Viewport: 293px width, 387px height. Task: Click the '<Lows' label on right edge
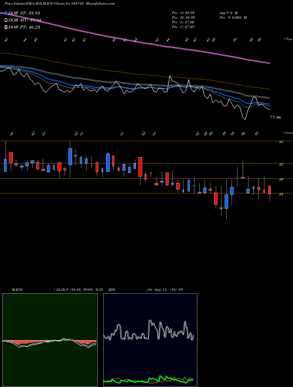[x=288, y=133]
